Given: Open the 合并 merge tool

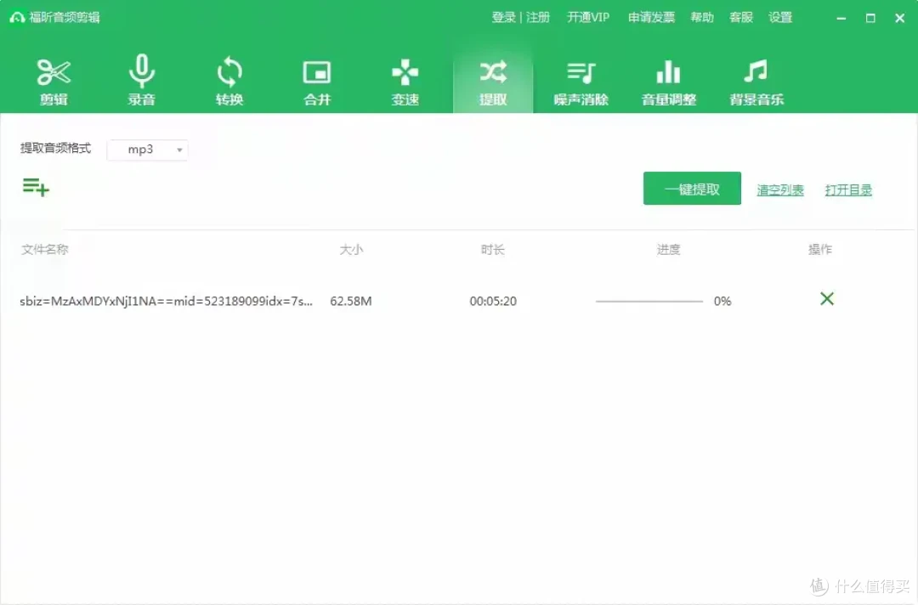Looking at the screenshot, I should click(x=317, y=82).
